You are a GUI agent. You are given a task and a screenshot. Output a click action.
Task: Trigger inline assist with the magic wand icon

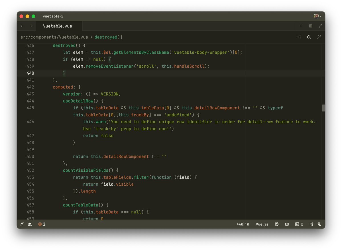[x=319, y=37]
